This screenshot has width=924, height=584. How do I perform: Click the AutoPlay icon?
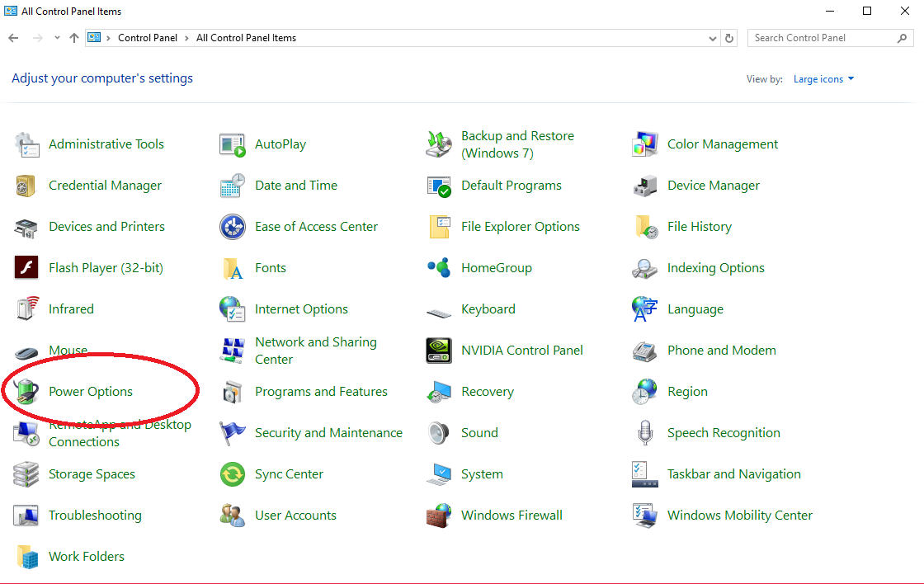click(x=232, y=144)
